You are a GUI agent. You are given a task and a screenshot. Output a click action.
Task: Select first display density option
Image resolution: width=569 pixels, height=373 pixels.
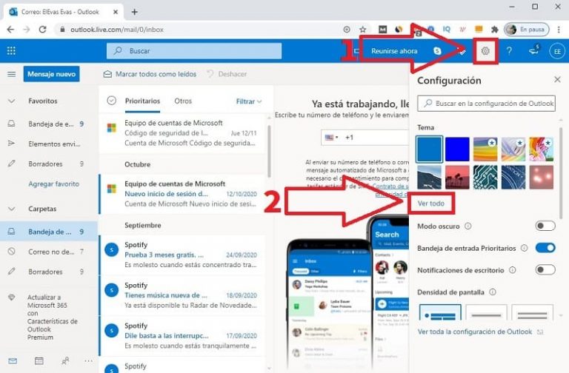point(440,312)
